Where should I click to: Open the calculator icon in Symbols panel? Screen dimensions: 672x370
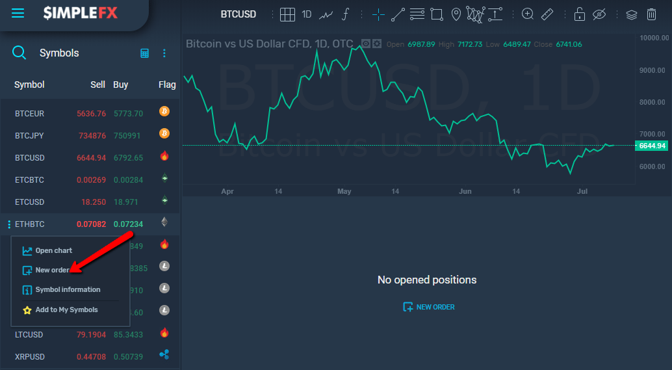coord(145,53)
